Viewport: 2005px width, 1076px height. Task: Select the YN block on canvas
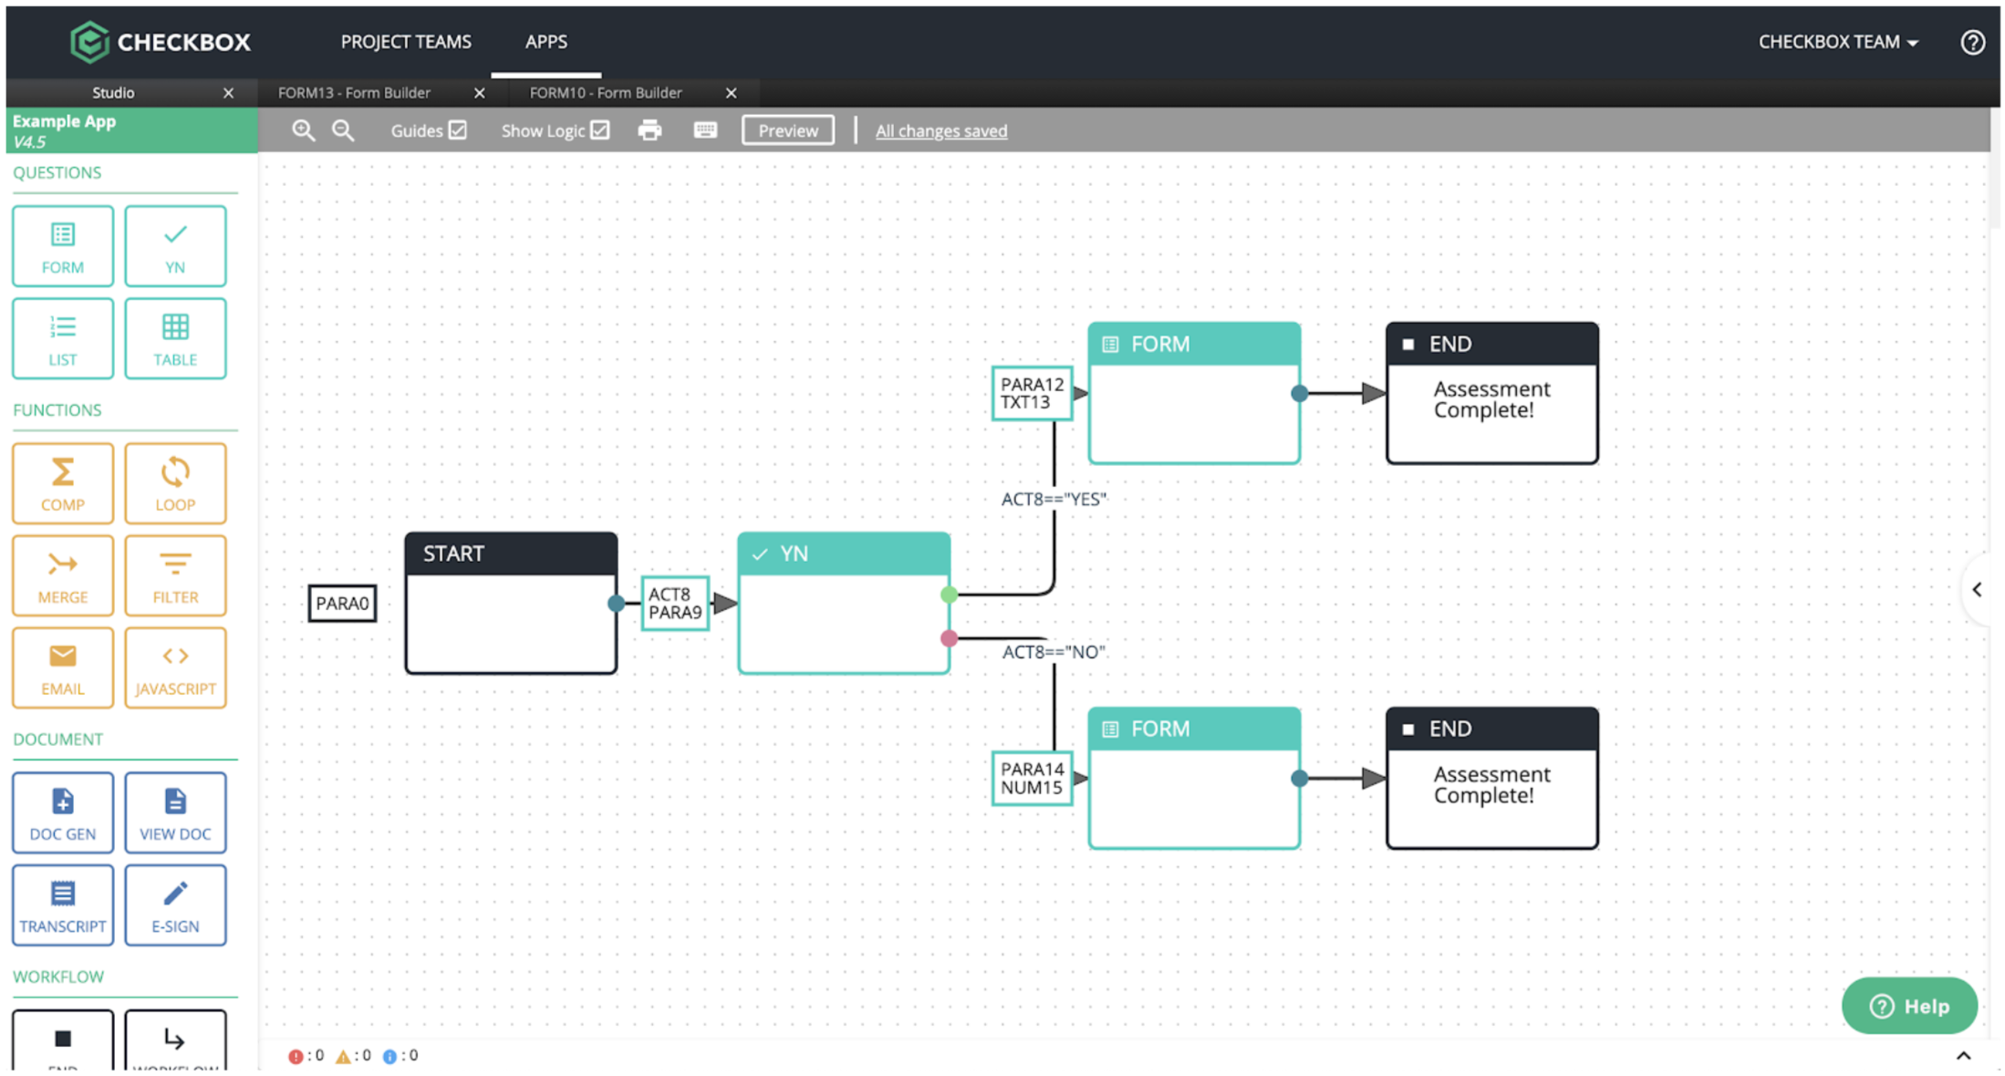tap(844, 604)
